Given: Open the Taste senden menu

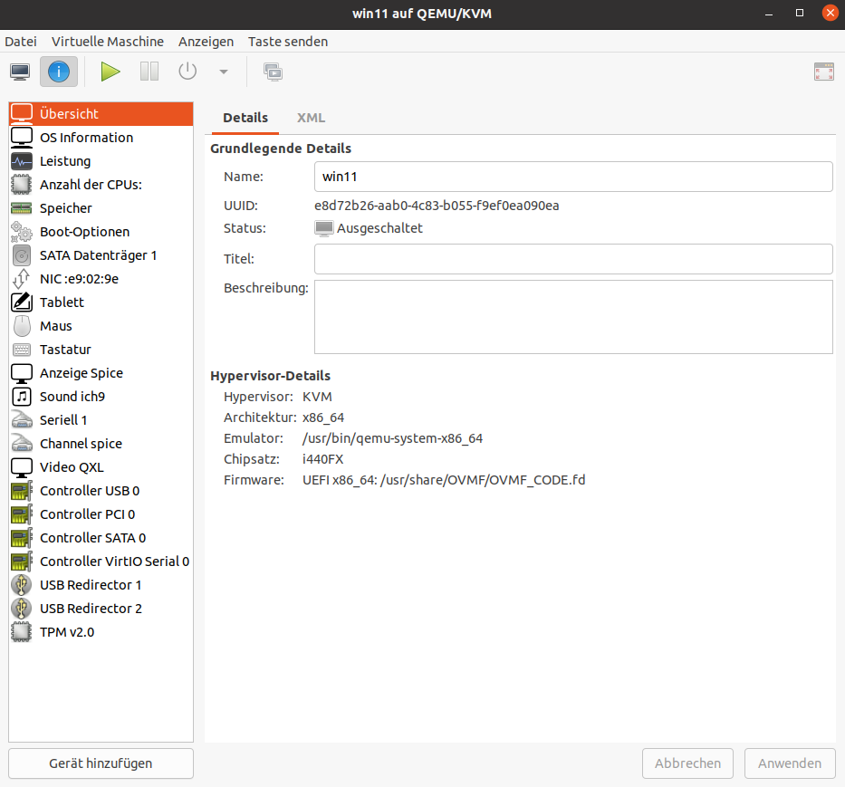Looking at the screenshot, I should (288, 42).
